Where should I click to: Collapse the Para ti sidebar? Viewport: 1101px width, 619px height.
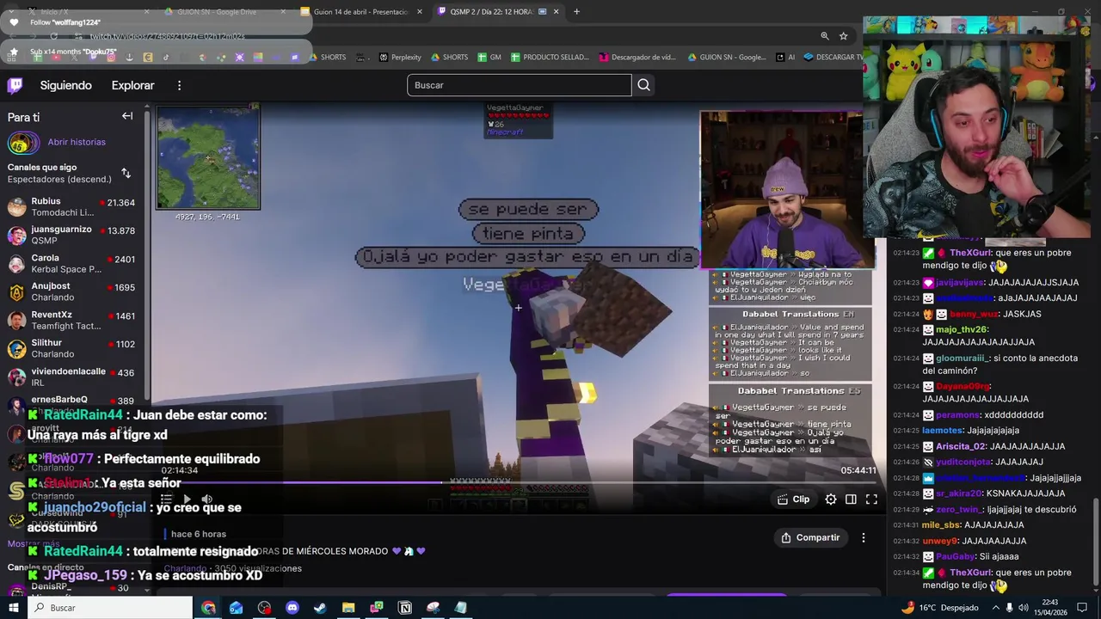click(127, 116)
